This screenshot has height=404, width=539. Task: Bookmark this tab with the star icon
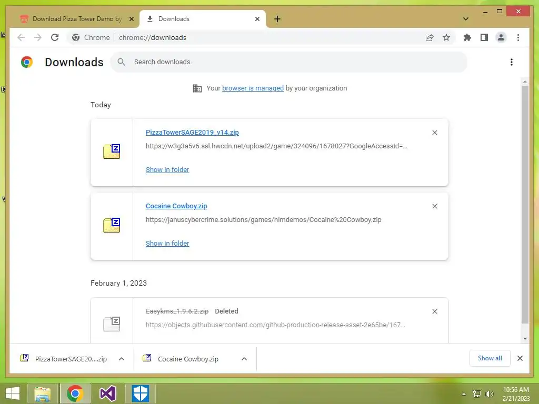coord(446,37)
